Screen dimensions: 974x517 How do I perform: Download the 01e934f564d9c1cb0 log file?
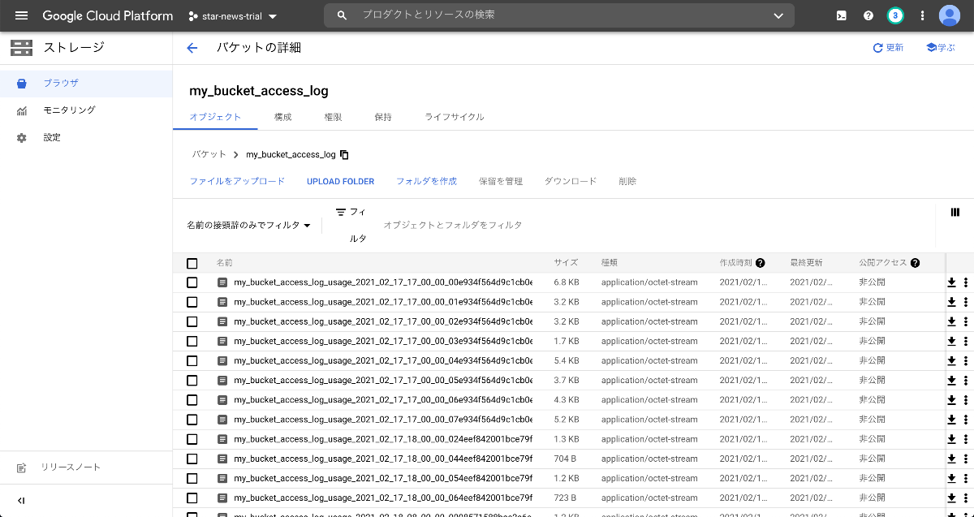pos(951,302)
